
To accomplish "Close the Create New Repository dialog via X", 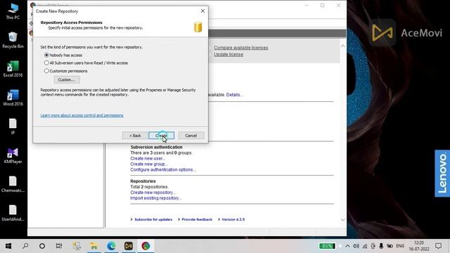I will click(x=202, y=11).
